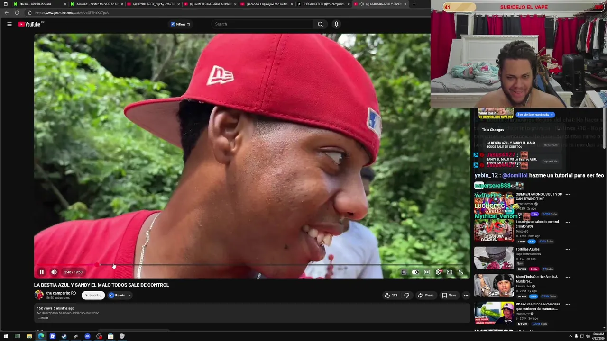Open the player settings gear

pyautogui.click(x=438, y=272)
